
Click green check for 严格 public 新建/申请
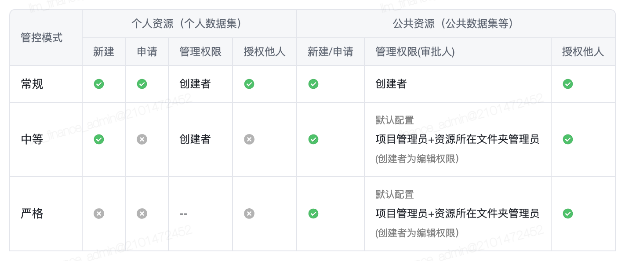point(313,214)
